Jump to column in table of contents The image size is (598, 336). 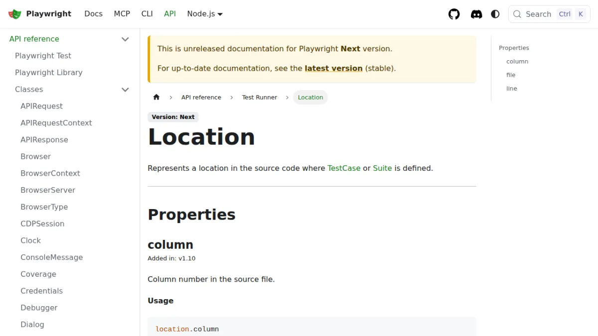(x=517, y=61)
